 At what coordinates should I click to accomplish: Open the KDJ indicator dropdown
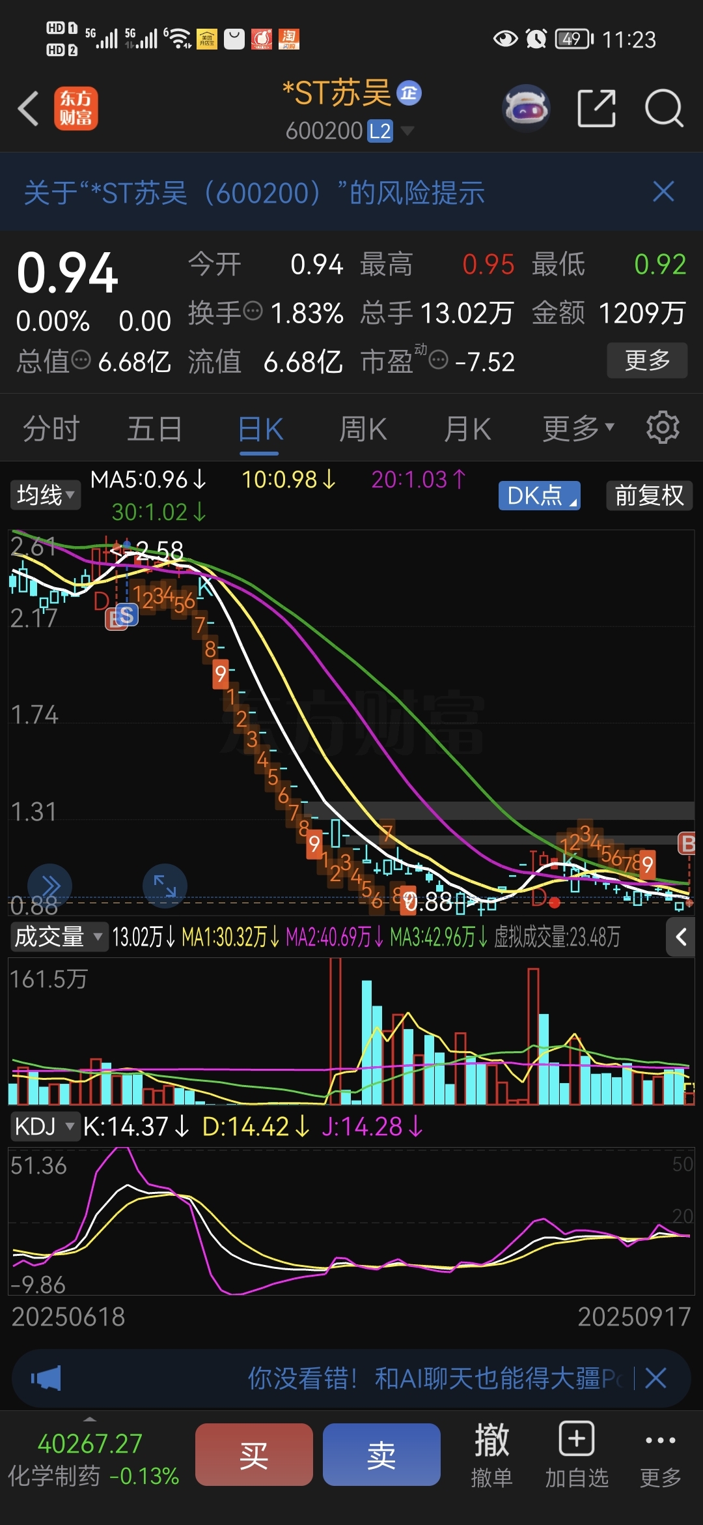[x=44, y=1126]
